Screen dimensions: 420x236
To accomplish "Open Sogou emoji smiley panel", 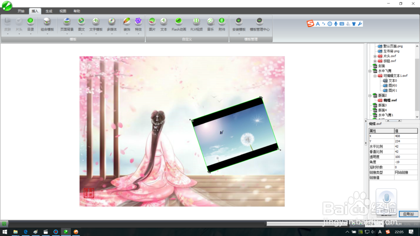I will pyautogui.click(x=330, y=24).
